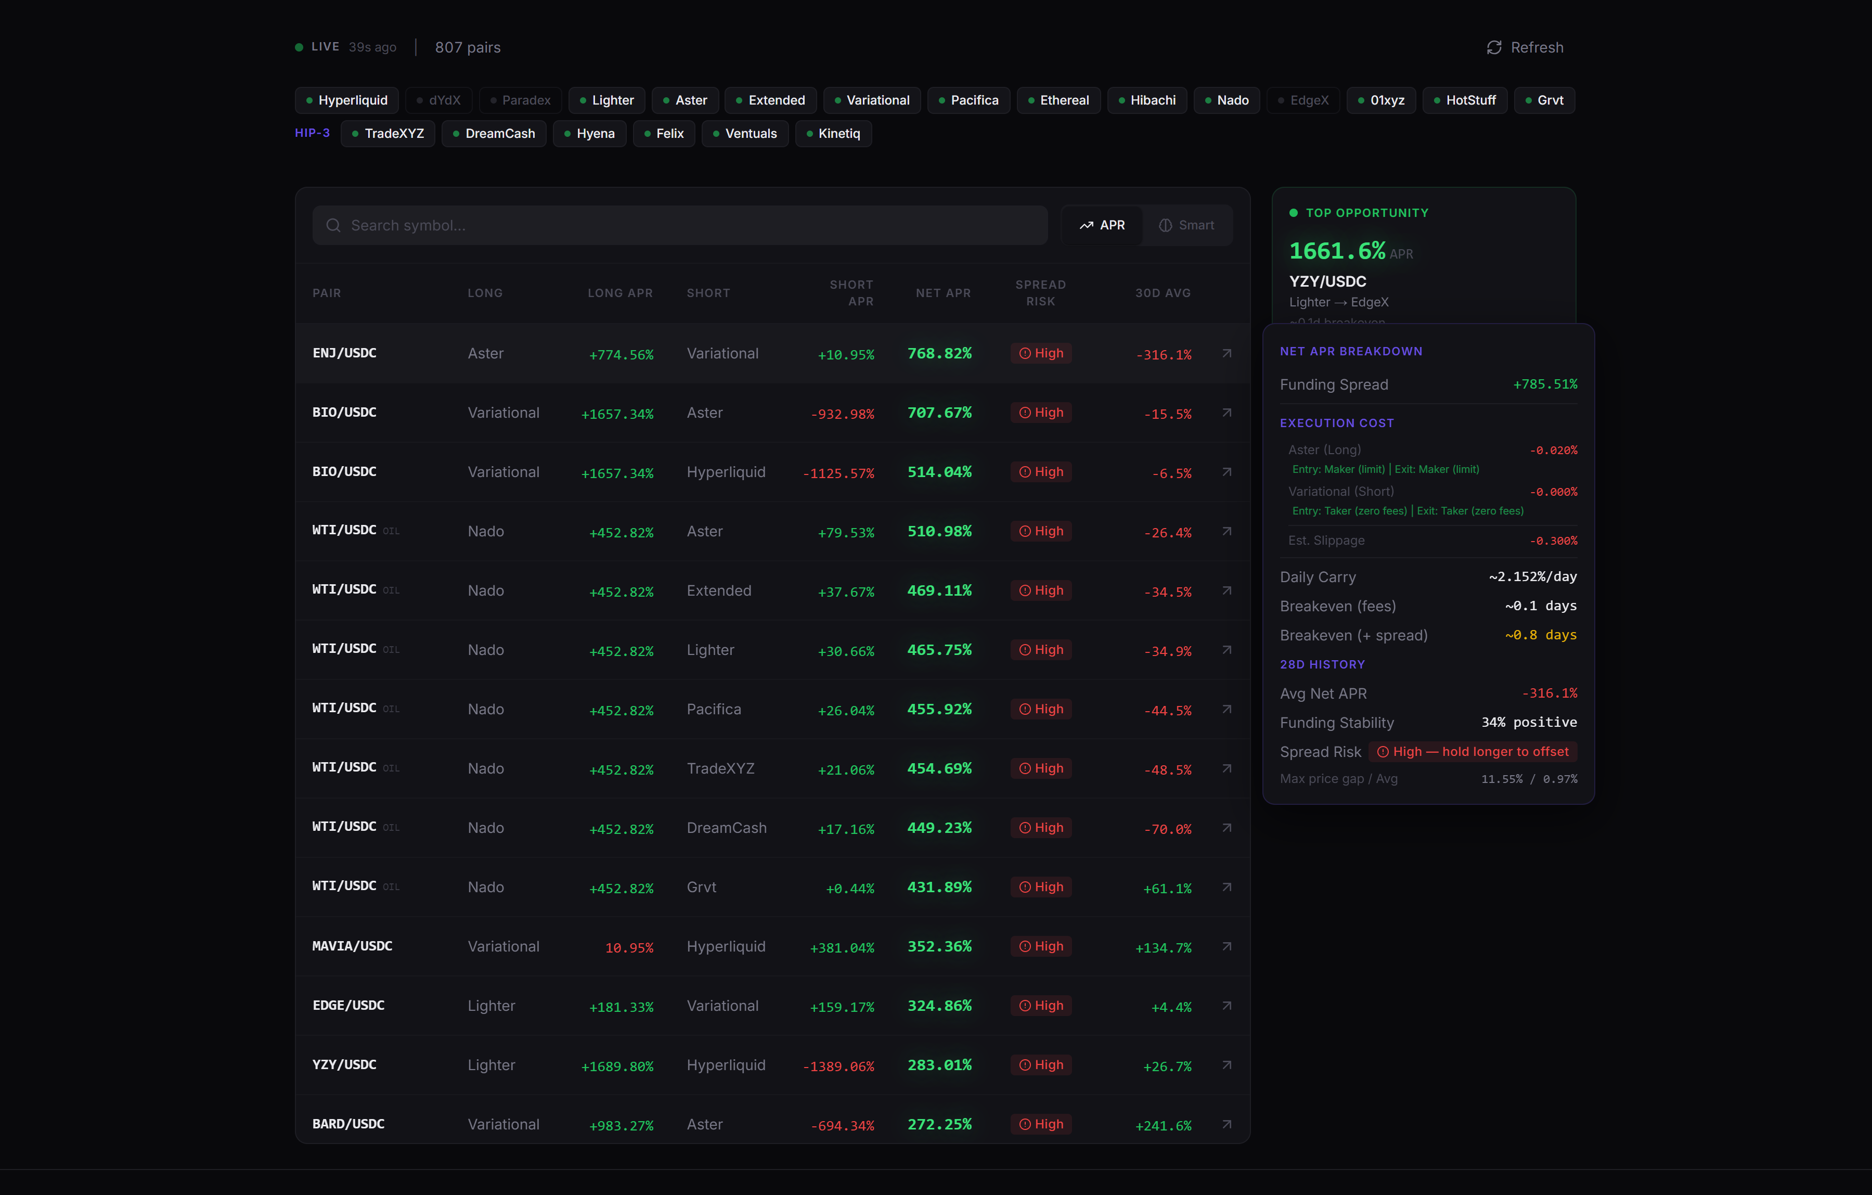The height and width of the screenshot is (1195, 1872).
Task: Toggle the Nado exchange filter
Action: [1227, 100]
